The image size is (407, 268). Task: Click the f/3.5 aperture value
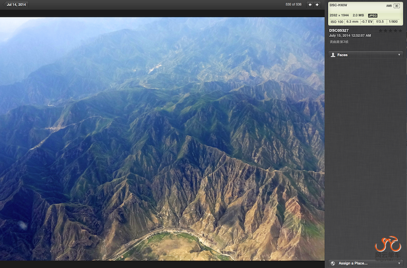click(x=380, y=22)
